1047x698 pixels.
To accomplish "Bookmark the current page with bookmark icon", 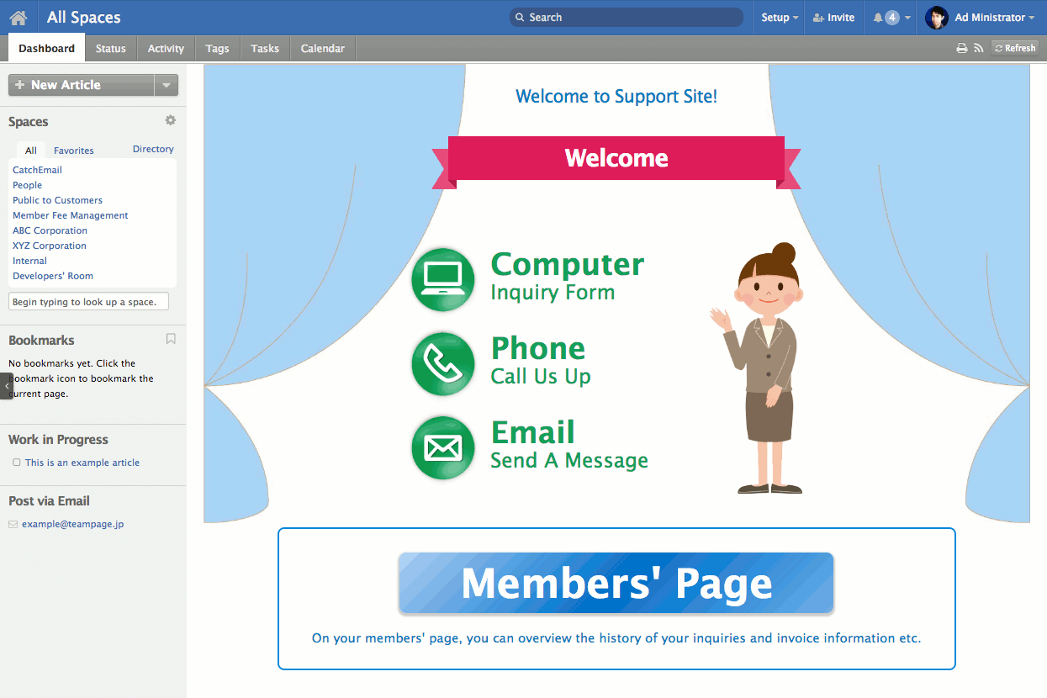I will point(171,339).
